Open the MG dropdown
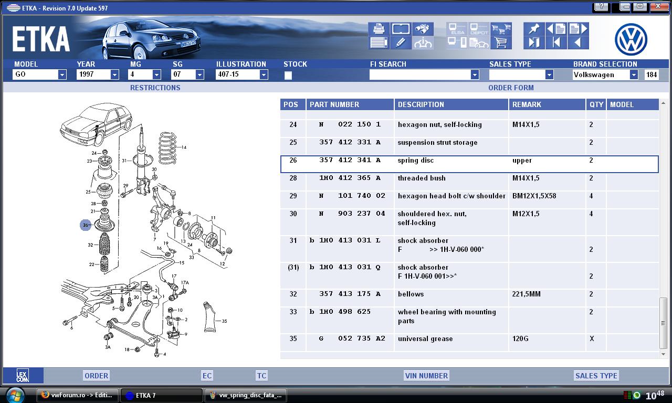This screenshot has width=672, height=403. (156, 75)
